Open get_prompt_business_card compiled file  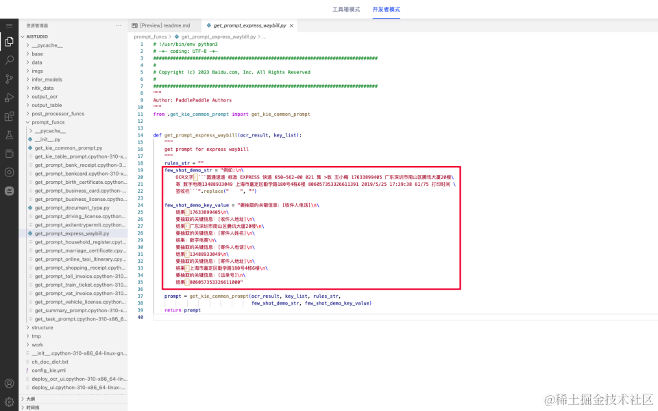pos(80,191)
